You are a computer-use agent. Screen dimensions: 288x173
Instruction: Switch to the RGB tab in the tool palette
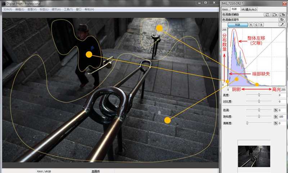[x=234, y=9]
